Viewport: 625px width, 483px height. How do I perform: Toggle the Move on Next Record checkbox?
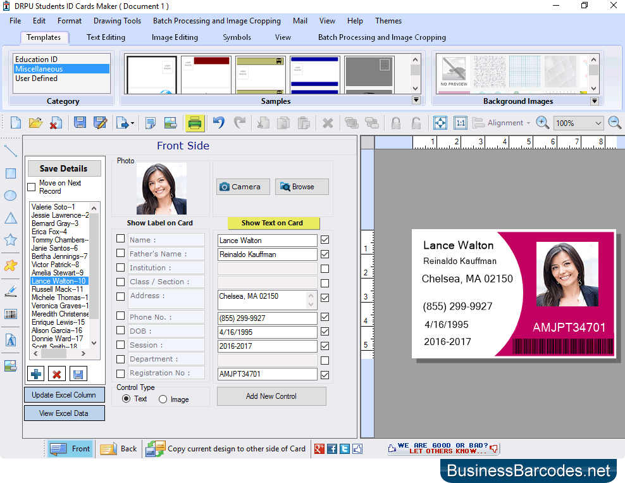point(32,187)
